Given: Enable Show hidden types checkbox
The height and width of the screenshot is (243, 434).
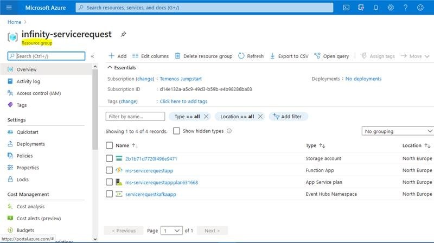Looking at the screenshot, I should pyautogui.click(x=176, y=131).
